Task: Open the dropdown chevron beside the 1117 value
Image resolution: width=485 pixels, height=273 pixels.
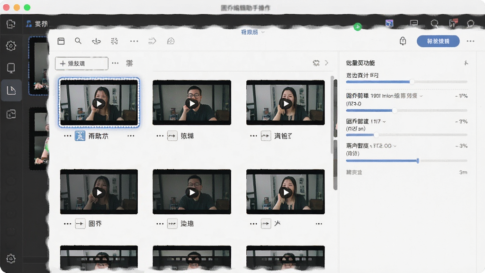Action: [x=384, y=122]
